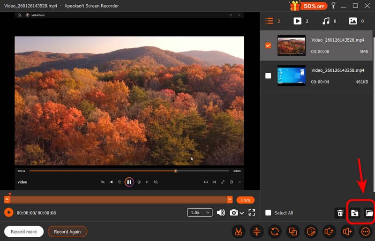The image size is (375, 241).
Task: Open the advanced trimmer scissors tool
Action: click(239, 232)
